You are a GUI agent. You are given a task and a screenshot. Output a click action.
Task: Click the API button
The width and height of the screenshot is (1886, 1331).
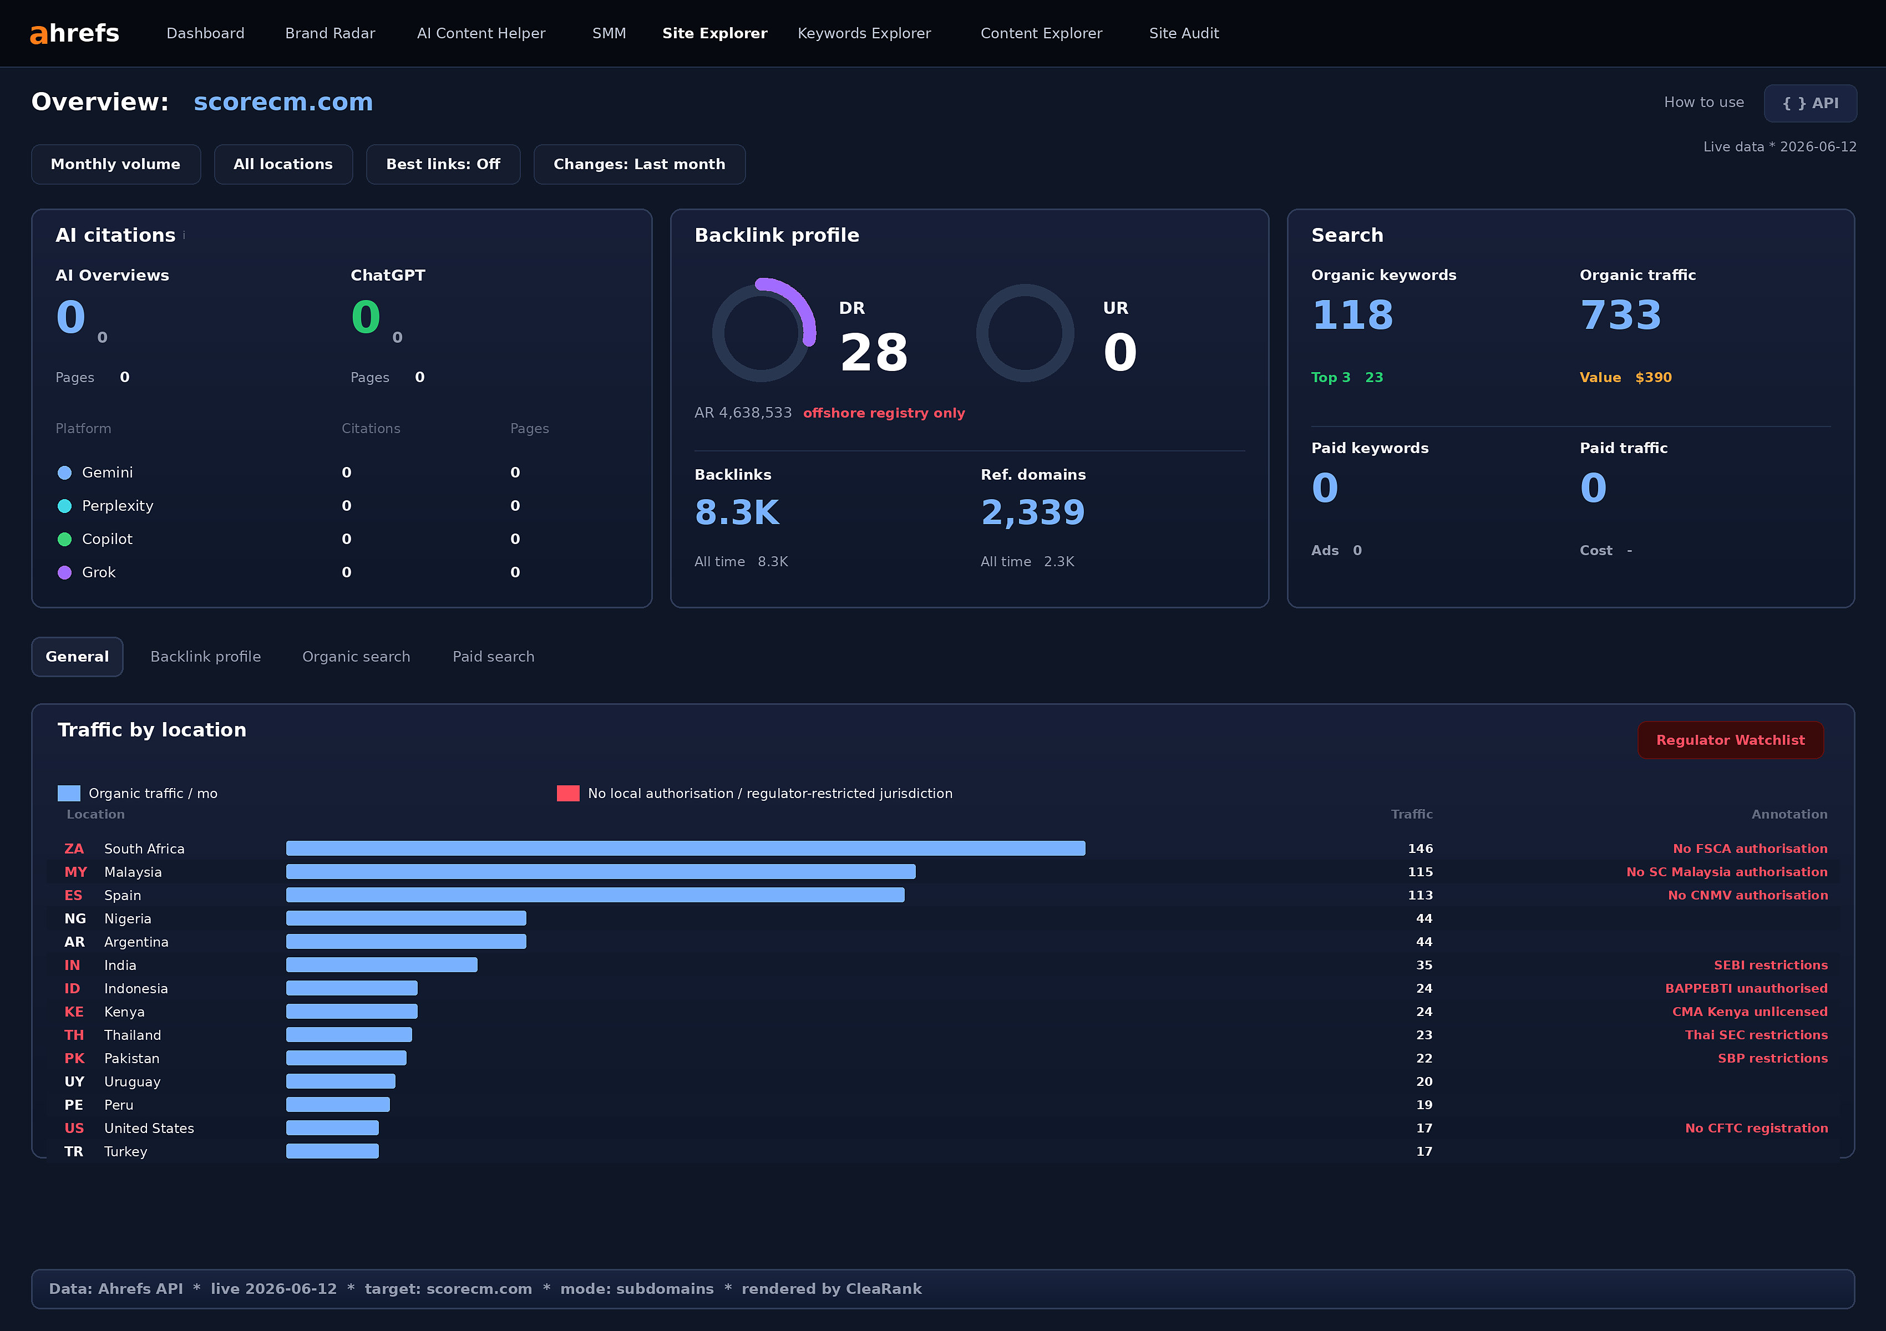click(1811, 104)
